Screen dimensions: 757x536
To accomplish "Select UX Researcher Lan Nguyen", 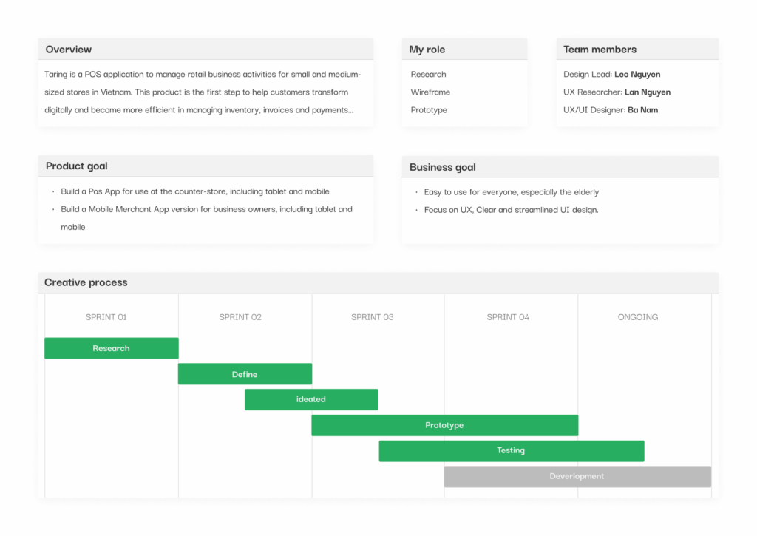I will point(647,92).
